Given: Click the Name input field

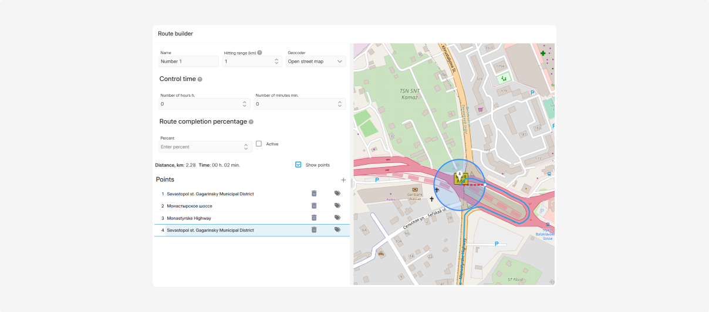Looking at the screenshot, I should [x=188, y=62].
